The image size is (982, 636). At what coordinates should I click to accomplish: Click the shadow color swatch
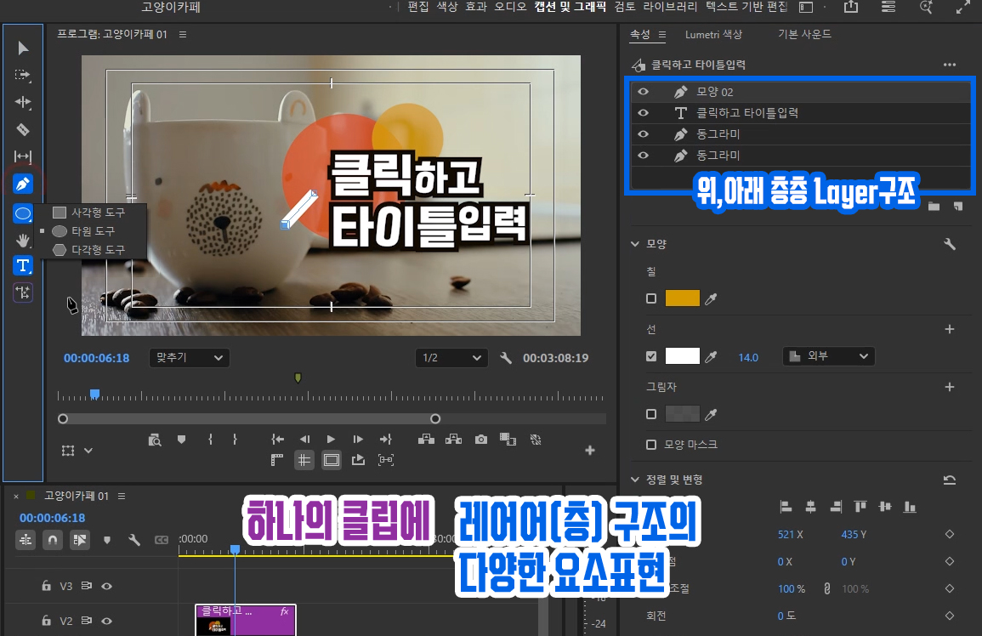682,414
